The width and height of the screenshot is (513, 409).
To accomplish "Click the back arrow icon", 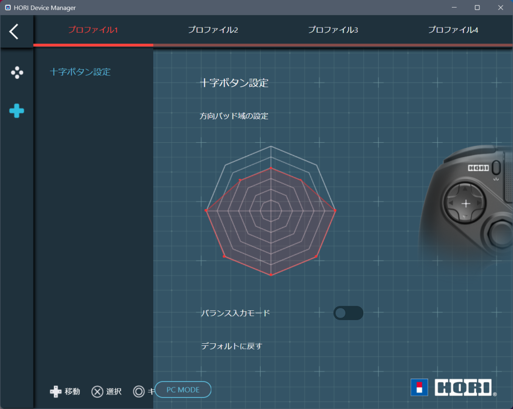I will point(14,31).
